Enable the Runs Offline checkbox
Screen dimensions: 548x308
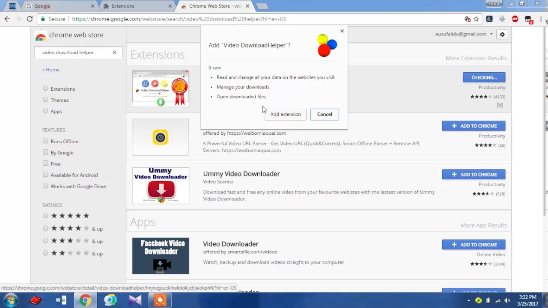[45, 141]
